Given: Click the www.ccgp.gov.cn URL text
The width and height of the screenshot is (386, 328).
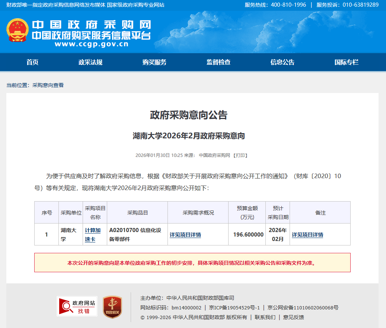Looking at the screenshot, I should point(92,44).
